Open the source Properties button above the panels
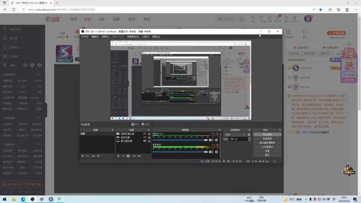361x203 pixels. click(135, 125)
